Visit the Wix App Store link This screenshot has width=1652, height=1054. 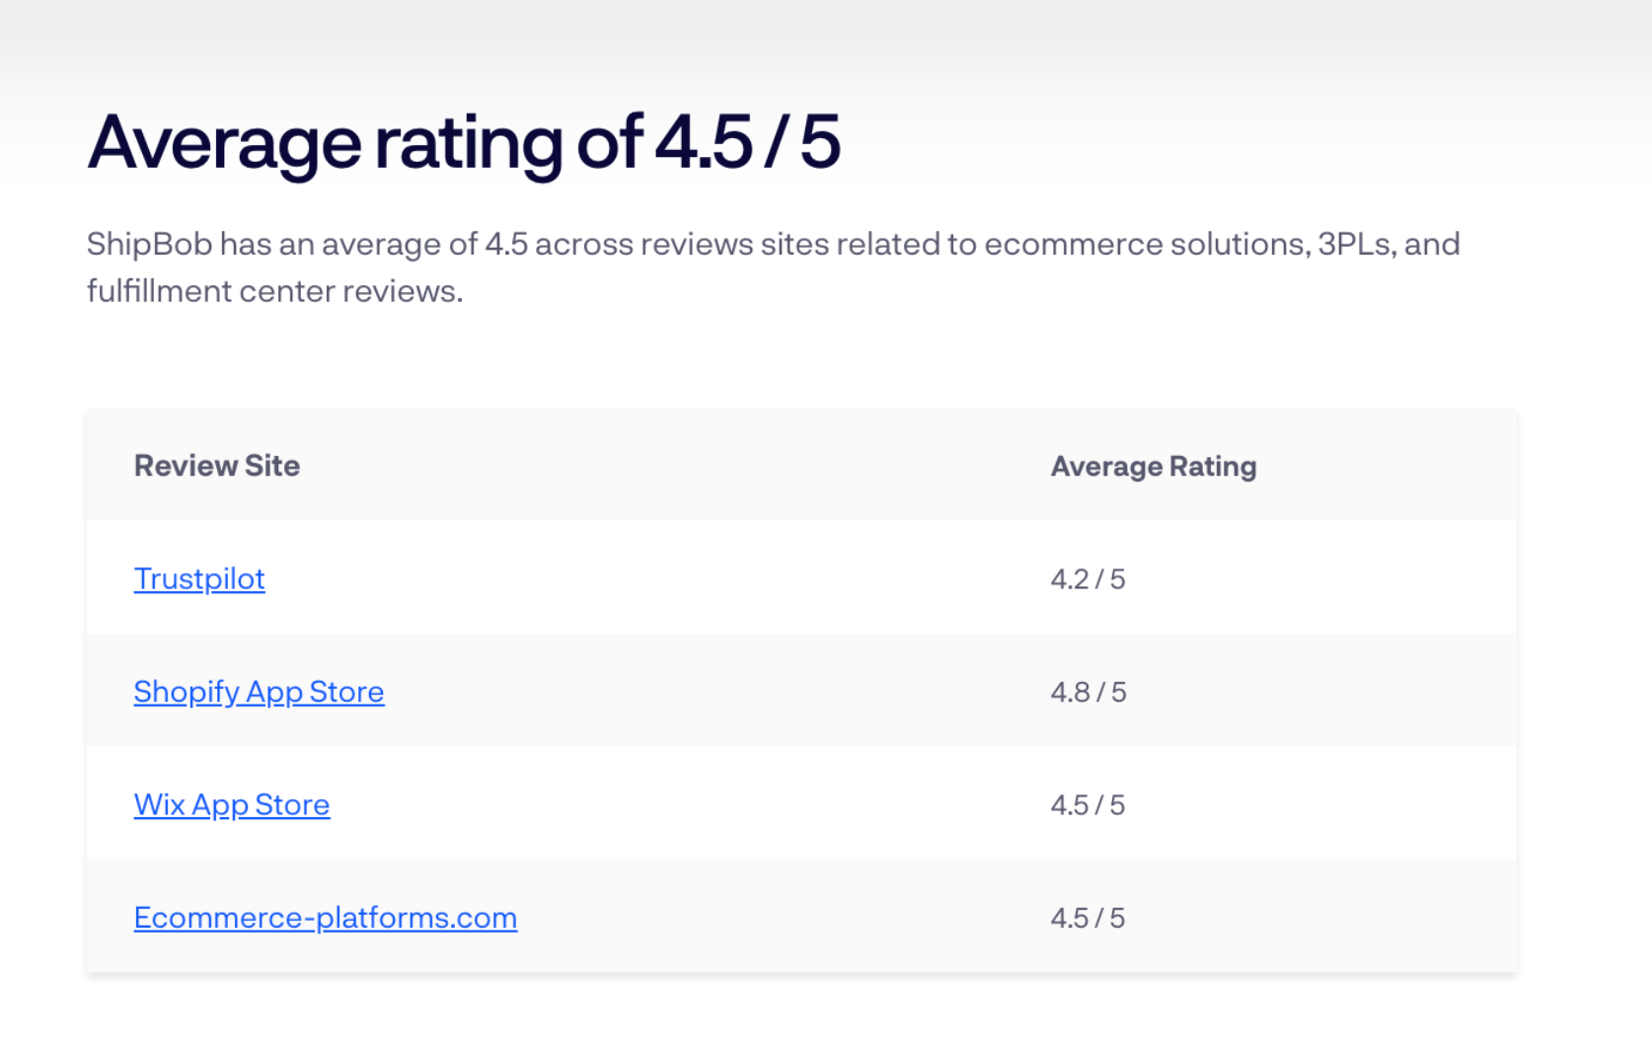coord(232,804)
